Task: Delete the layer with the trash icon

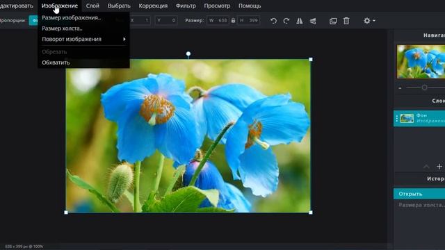Action: point(346,21)
